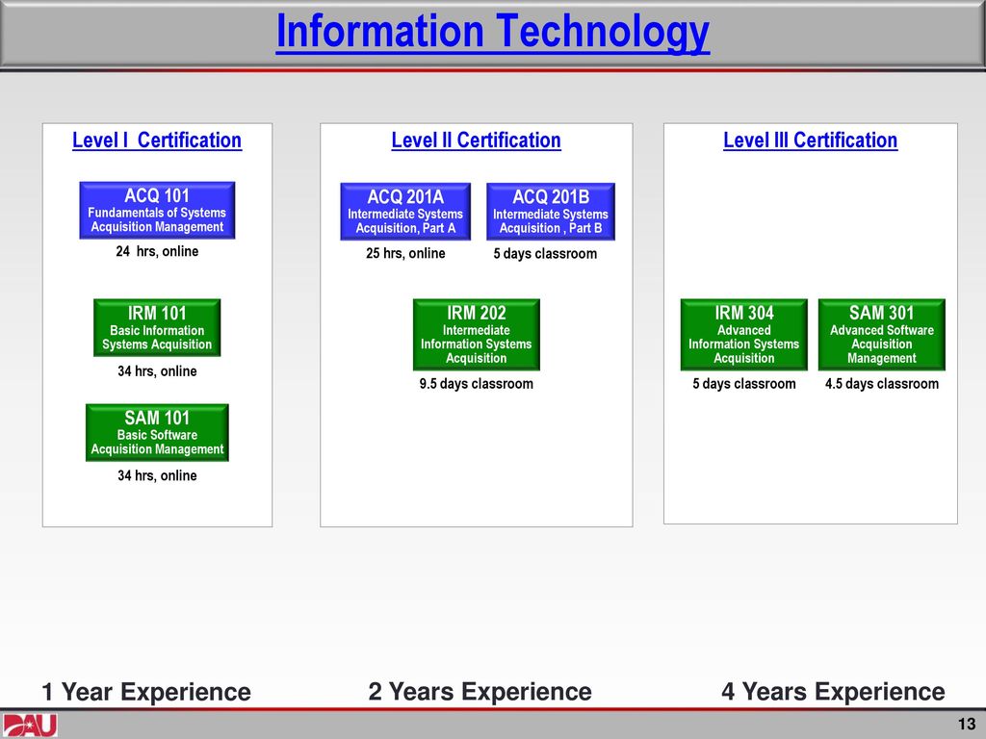Click '34 hrs, online' under SAM 101
The height and width of the screenshot is (739, 986).
coord(157,475)
